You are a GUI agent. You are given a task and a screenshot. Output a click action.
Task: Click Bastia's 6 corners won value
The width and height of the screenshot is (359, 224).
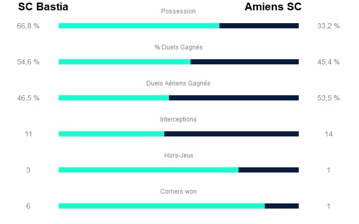[28, 206]
